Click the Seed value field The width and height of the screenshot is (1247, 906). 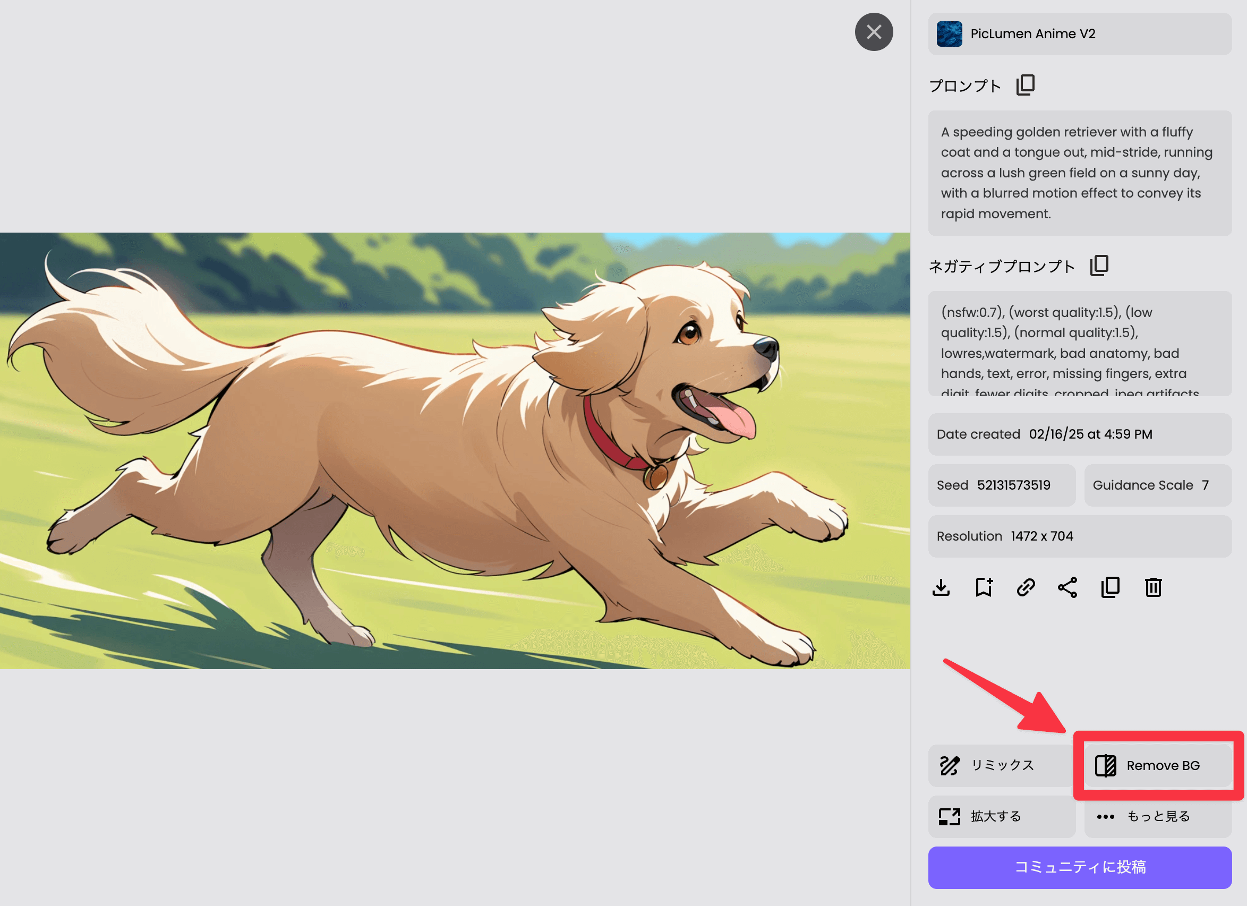(x=1001, y=485)
